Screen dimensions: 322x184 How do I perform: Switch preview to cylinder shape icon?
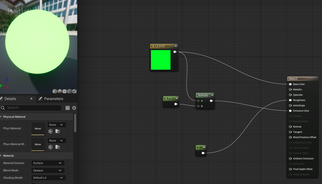(x=55, y=91)
